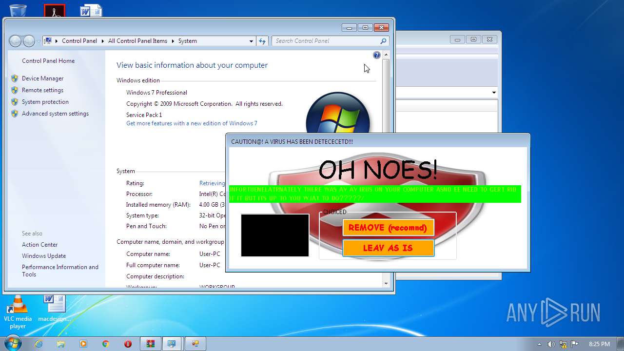Open Control Panel Home link
Viewport: 624px width, 351px height.
click(x=48, y=61)
